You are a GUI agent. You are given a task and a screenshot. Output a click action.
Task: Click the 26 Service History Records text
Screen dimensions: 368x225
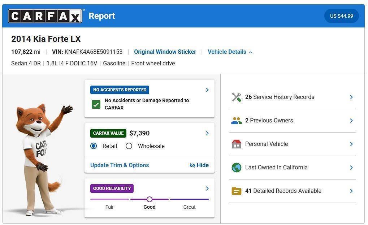point(280,97)
